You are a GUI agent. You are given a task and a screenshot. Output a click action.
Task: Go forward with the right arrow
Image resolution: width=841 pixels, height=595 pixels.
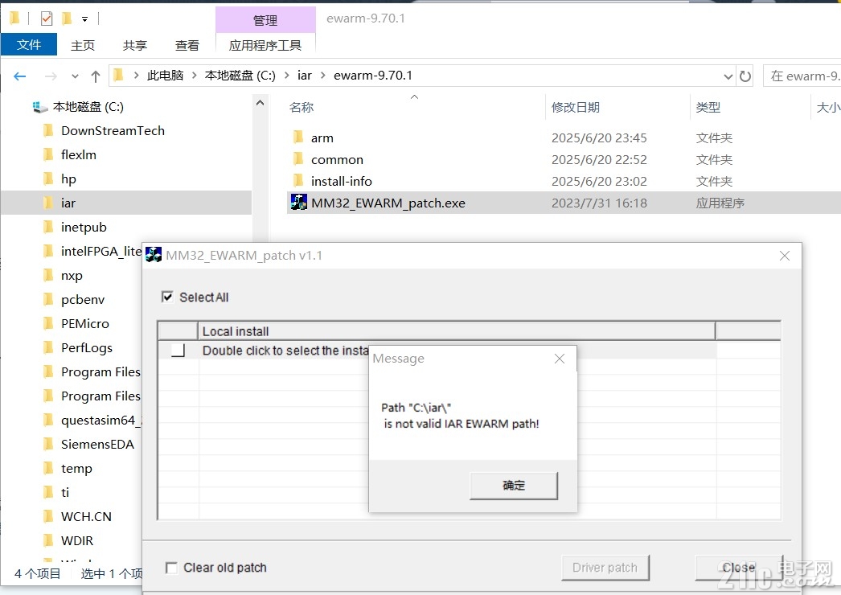(51, 76)
